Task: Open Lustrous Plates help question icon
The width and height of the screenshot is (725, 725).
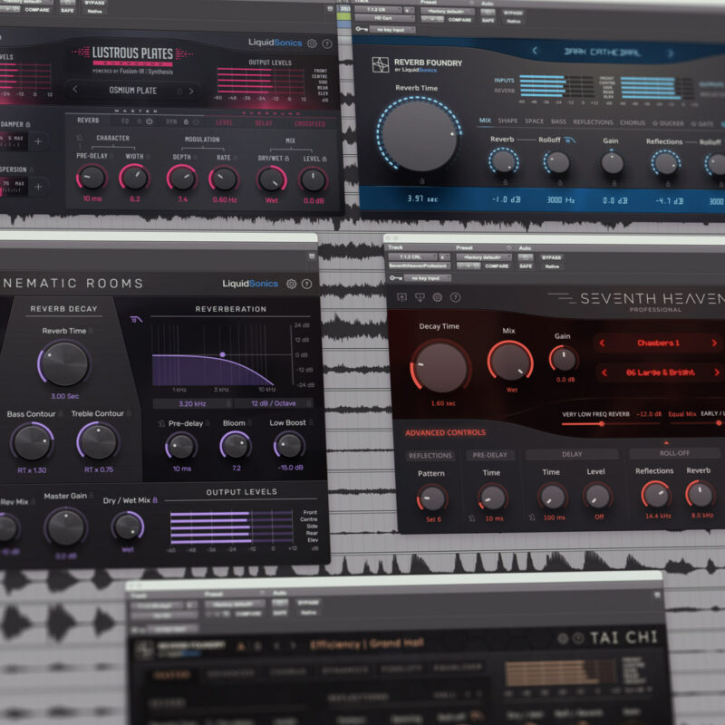Action: click(327, 43)
